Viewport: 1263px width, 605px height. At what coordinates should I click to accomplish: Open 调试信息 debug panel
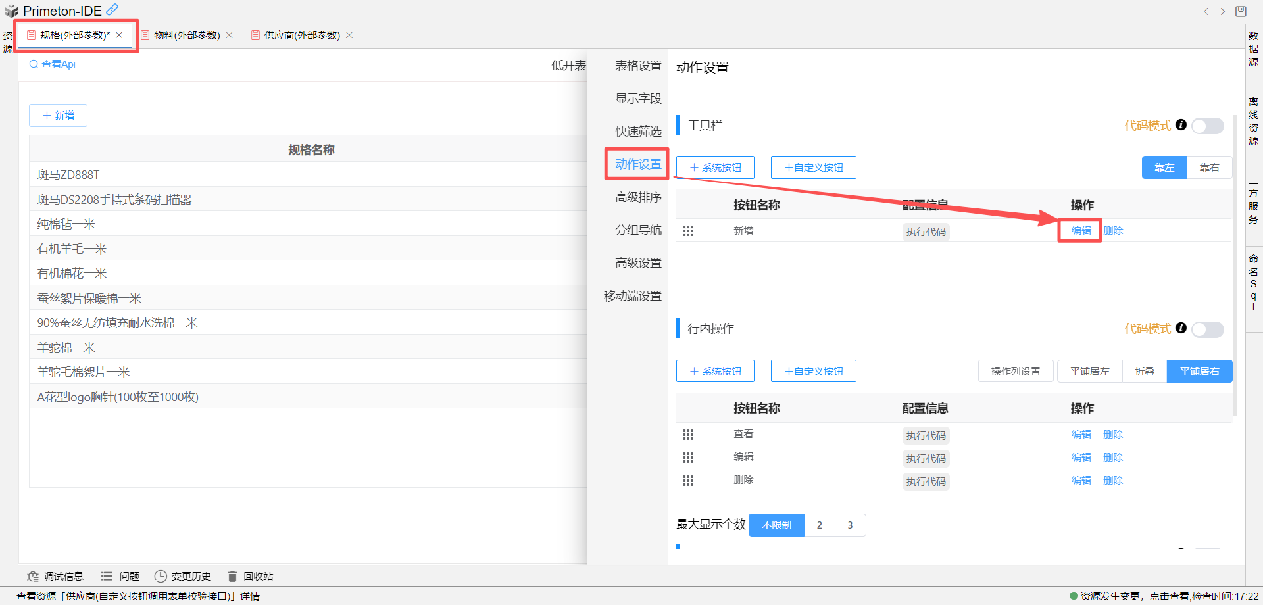coord(55,576)
